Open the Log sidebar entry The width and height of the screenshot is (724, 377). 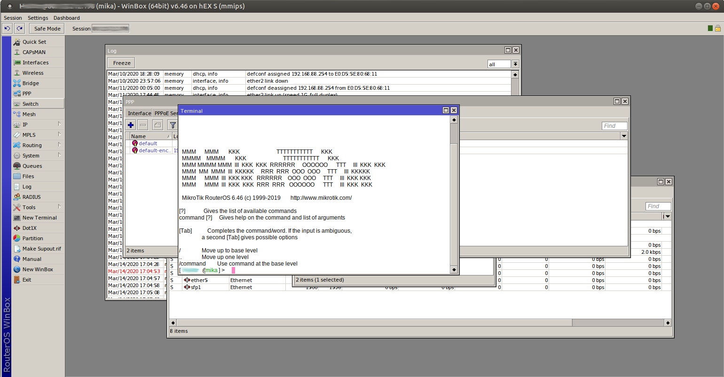point(38,187)
